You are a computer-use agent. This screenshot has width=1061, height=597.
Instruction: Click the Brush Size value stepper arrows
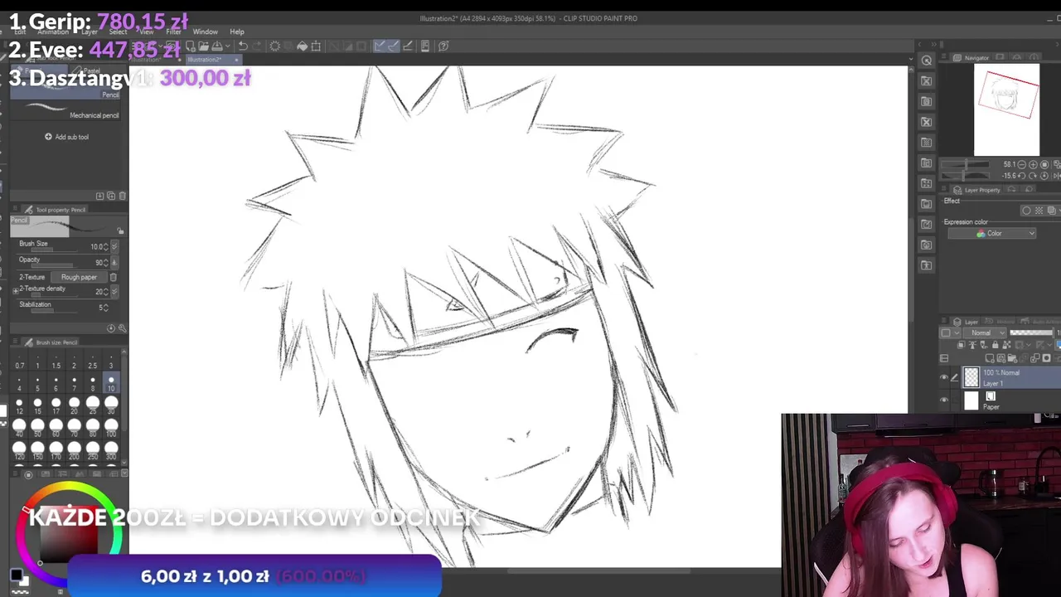point(106,246)
